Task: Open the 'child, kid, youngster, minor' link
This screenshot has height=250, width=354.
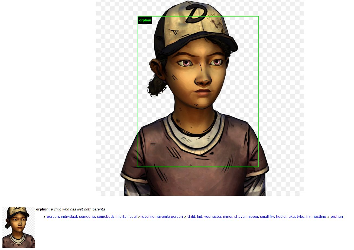Action: tap(257, 217)
